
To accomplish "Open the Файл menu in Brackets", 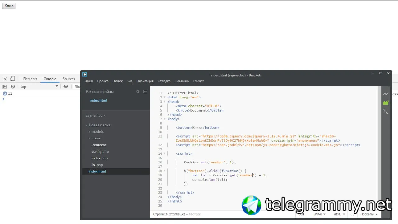I will (89, 81).
